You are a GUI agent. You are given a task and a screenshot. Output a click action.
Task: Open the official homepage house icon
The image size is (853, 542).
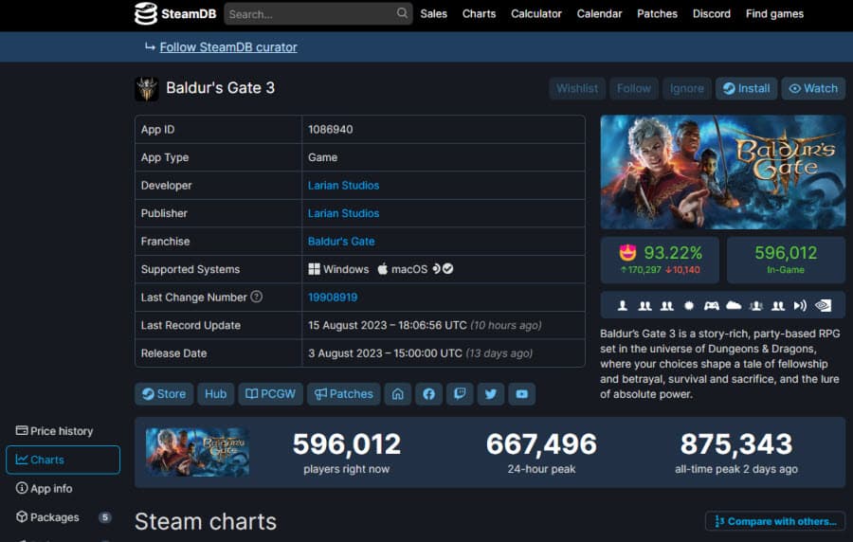point(398,394)
